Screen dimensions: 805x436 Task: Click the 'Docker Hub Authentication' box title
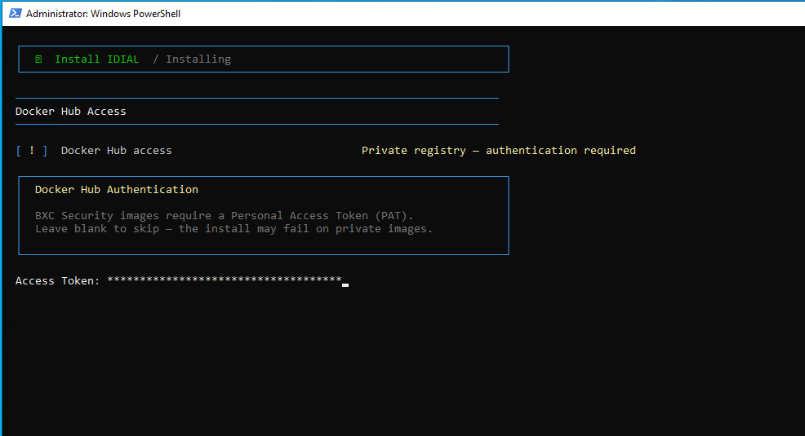pos(117,190)
